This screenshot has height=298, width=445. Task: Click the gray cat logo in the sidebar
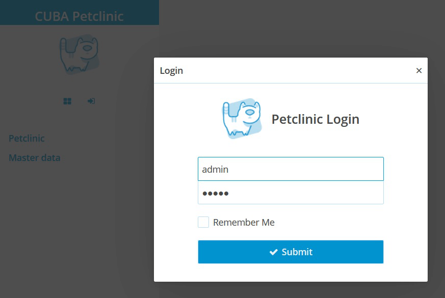pos(79,53)
